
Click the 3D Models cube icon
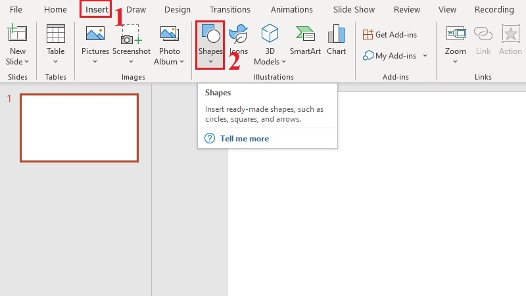pyautogui.click(x=270, y=34)
